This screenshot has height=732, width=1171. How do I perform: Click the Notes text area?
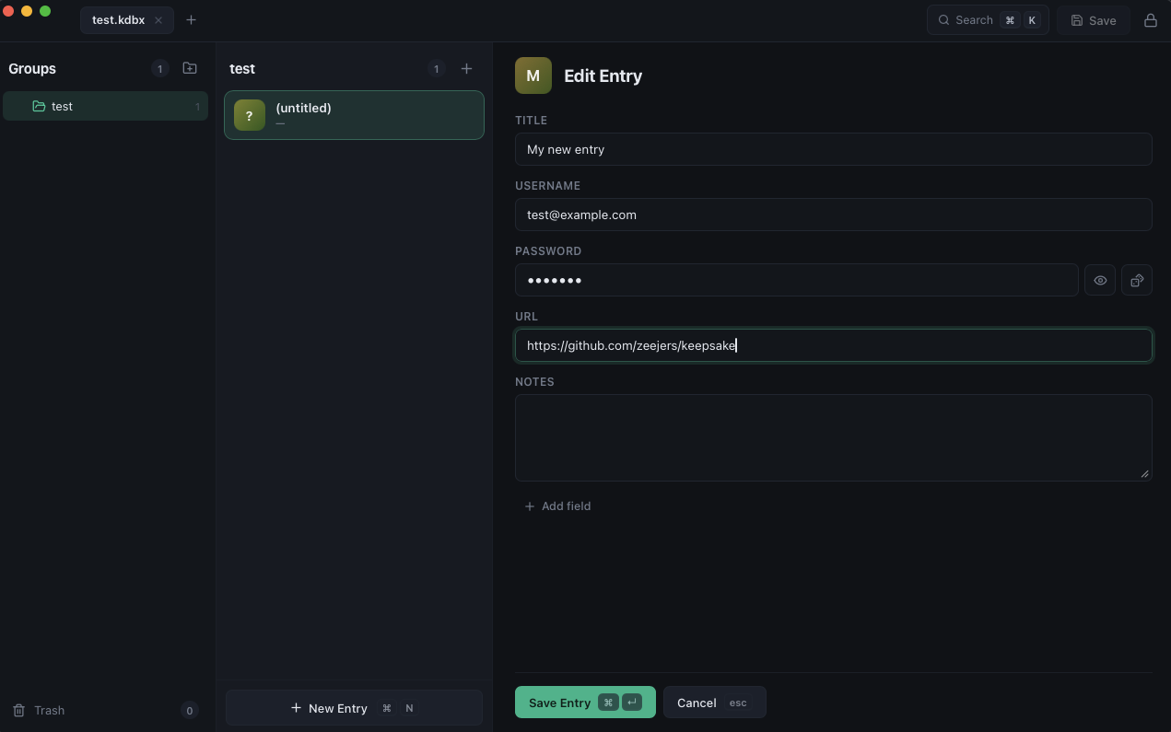pos(833,437)
